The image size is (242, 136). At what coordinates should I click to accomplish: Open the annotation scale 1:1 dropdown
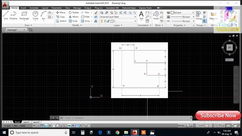pyautogui.click(x=200, y=126)
